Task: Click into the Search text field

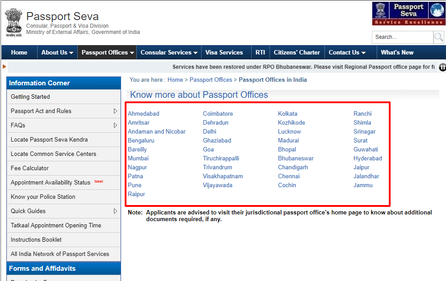Action: pos(402,37)
